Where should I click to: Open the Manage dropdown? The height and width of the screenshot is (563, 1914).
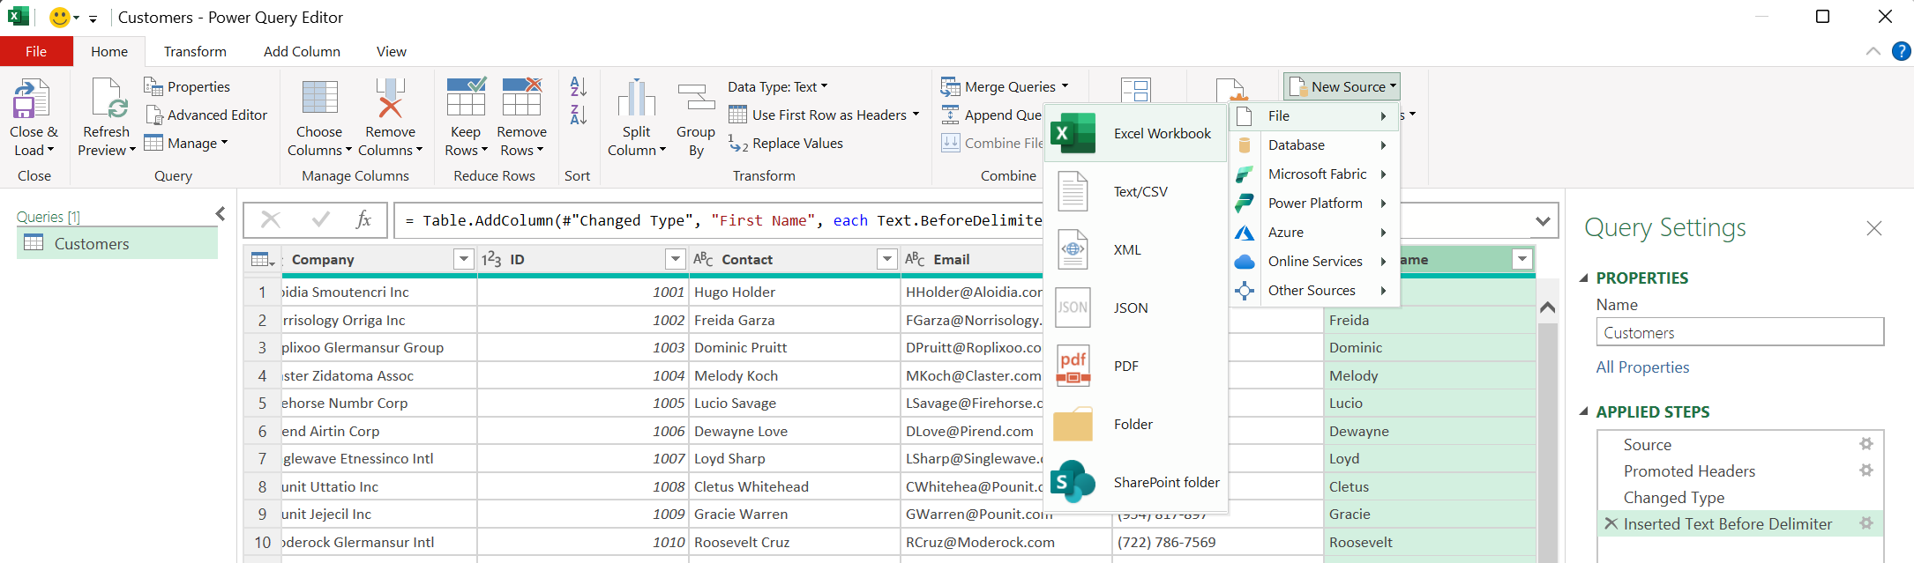[186, 143]
